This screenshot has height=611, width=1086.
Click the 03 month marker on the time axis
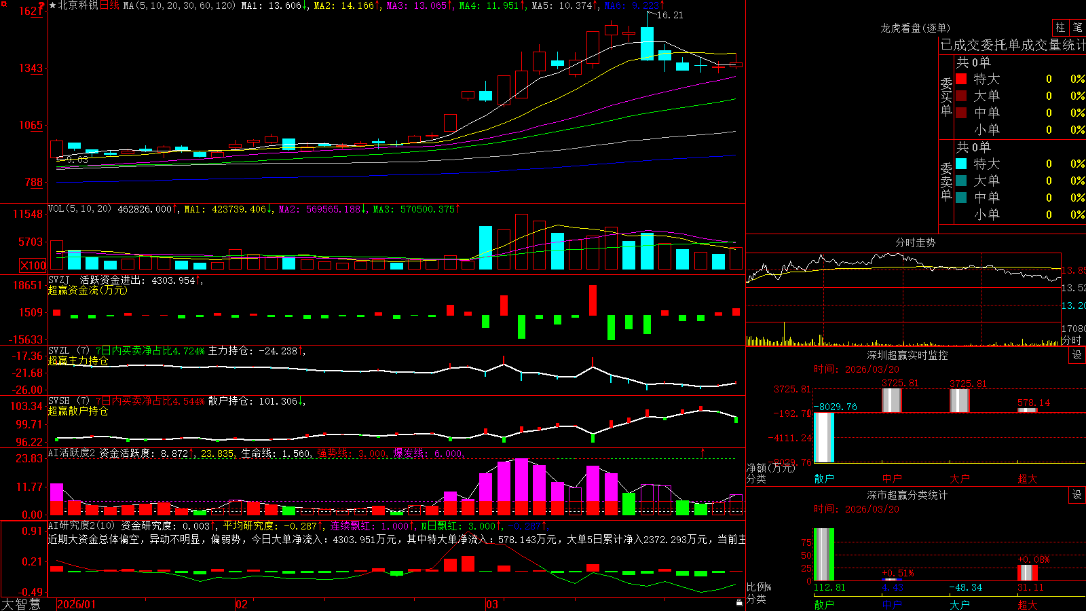point(492,604)
